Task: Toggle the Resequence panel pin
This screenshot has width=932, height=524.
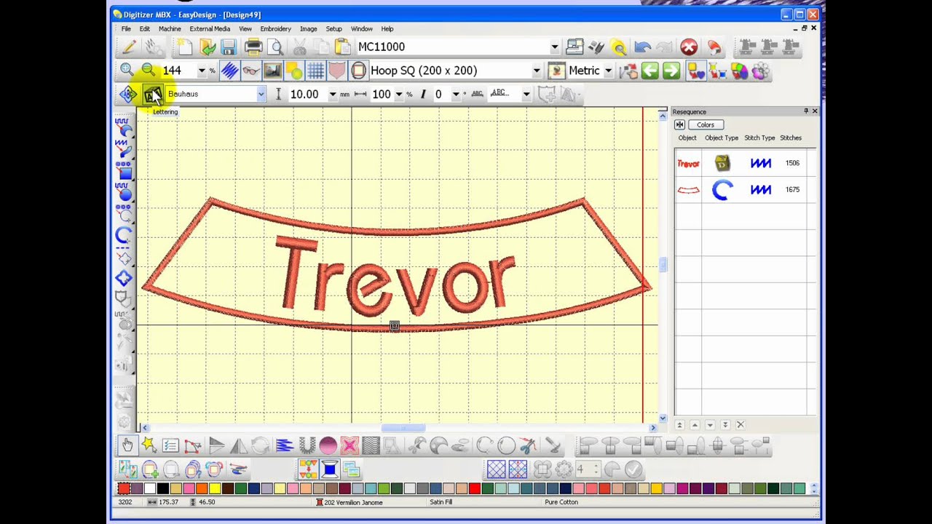Action: [x=806, y=111]
